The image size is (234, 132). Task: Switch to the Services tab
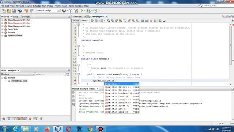pos(26,17)
